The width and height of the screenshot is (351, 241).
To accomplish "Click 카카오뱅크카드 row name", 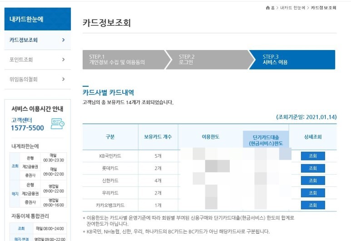I will 110,205.
